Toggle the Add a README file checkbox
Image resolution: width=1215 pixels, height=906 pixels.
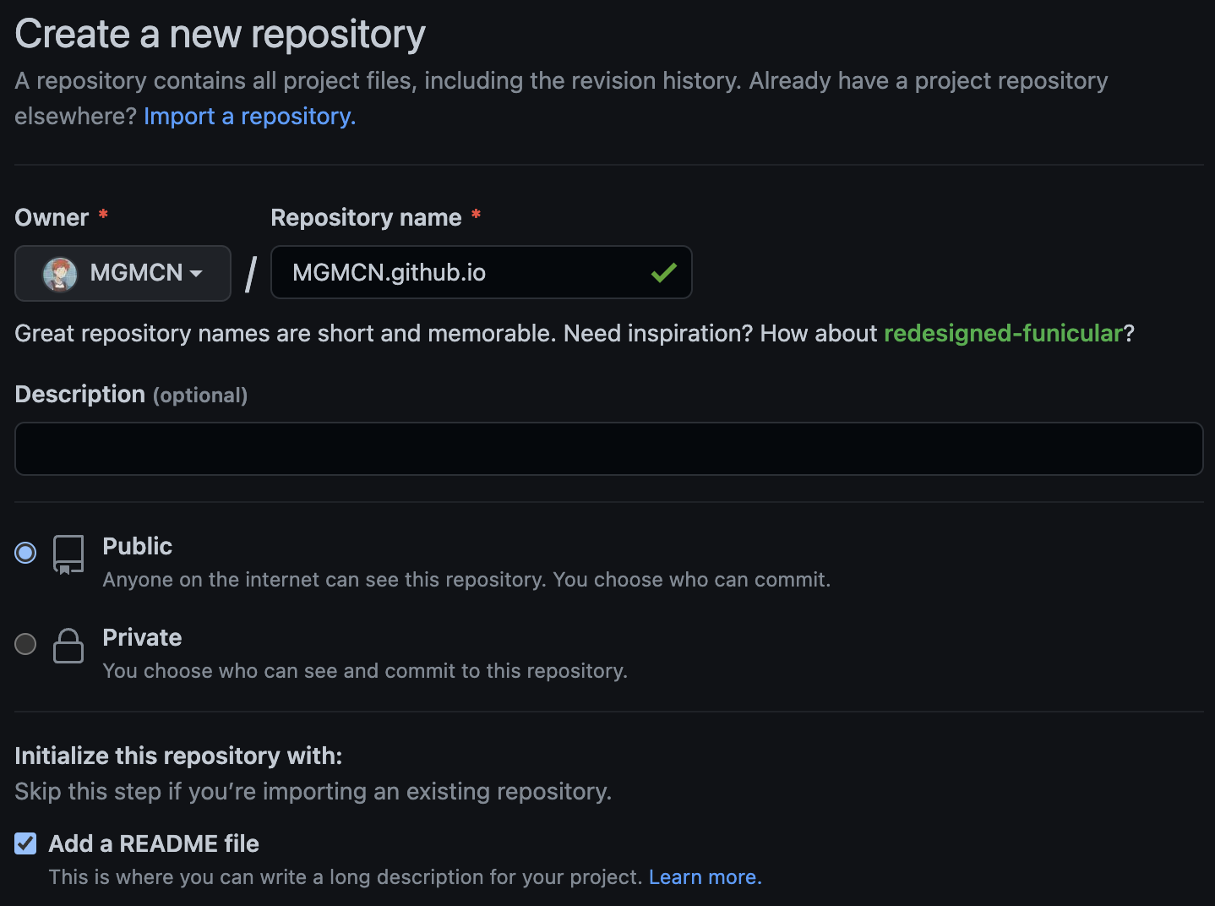click(25, 843)
